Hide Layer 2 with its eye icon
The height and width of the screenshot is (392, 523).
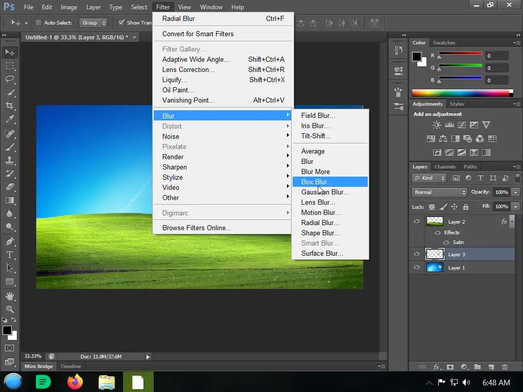pos(417,222)
